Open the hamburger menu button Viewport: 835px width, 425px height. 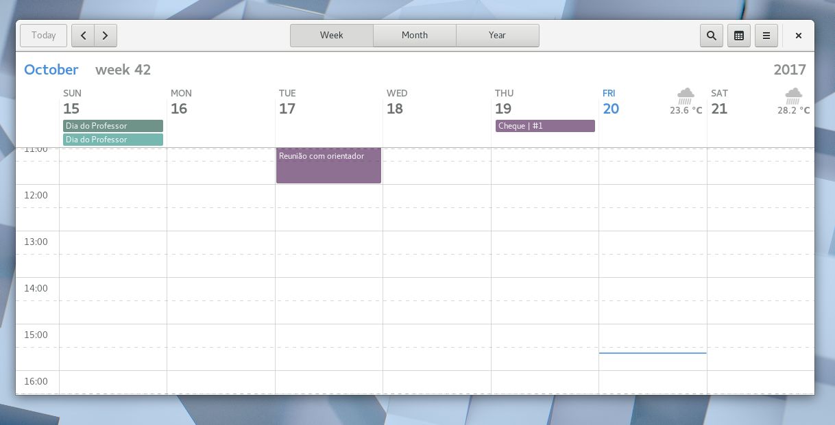[766, 36]
